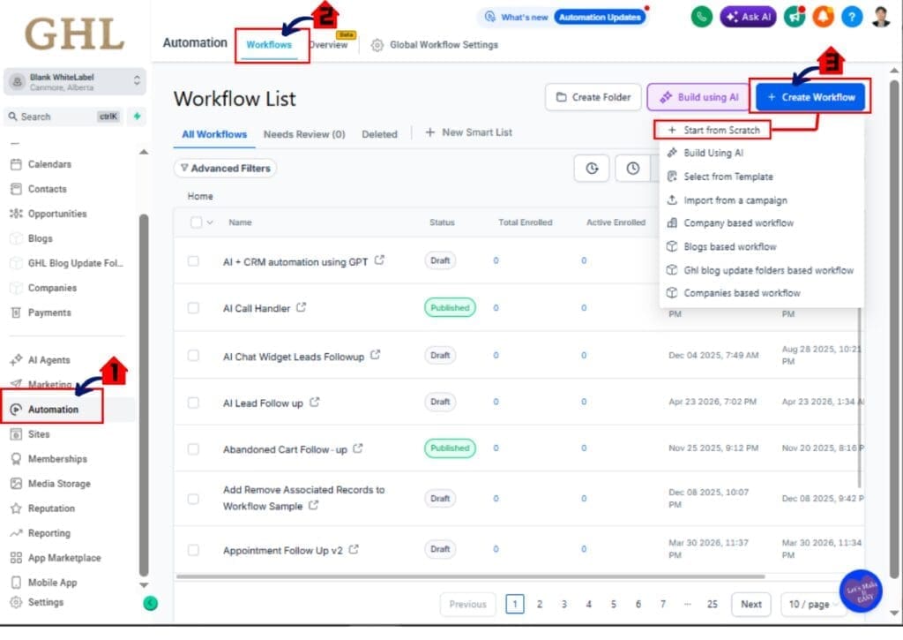Click the Create Folder button
This screenshot has height=640, width=903.
tap(593, 97)
